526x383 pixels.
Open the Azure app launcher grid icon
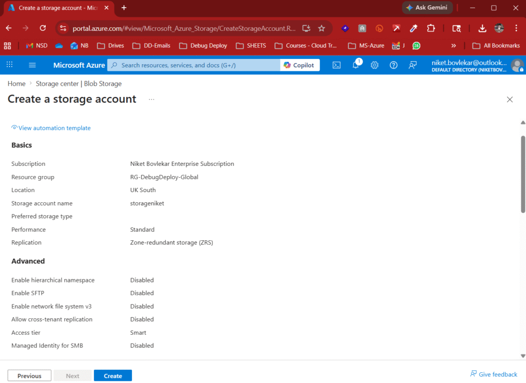(x=9, y=64)
